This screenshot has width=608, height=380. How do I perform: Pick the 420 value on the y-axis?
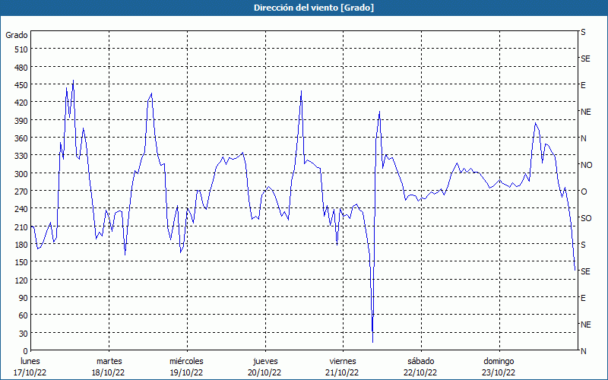click(x=21, y=103)
